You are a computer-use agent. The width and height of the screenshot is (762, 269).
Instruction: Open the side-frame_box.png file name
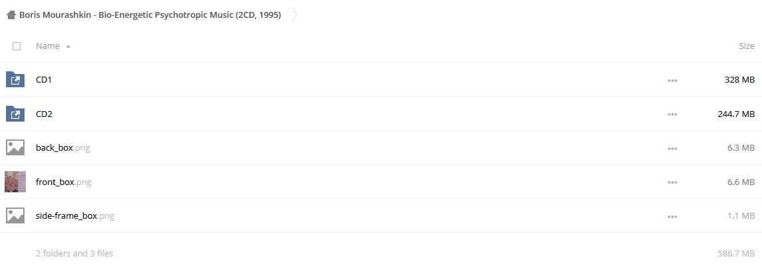[75, 215]
